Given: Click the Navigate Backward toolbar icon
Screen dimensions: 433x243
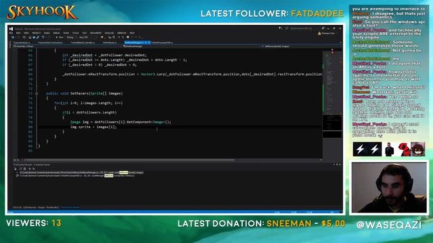Looking at the screenshot, I should 13,37.
